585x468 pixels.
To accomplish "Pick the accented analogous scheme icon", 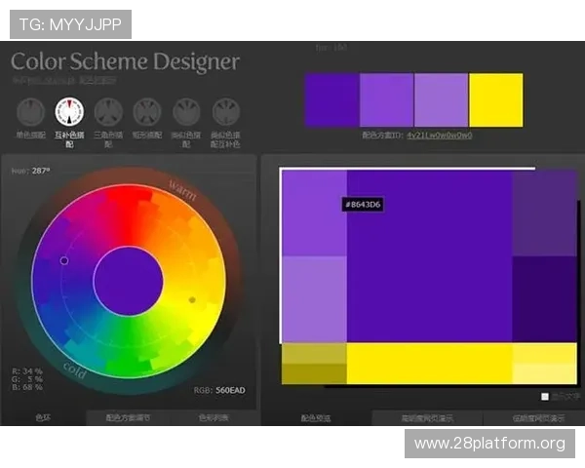I will click(226, 110).
